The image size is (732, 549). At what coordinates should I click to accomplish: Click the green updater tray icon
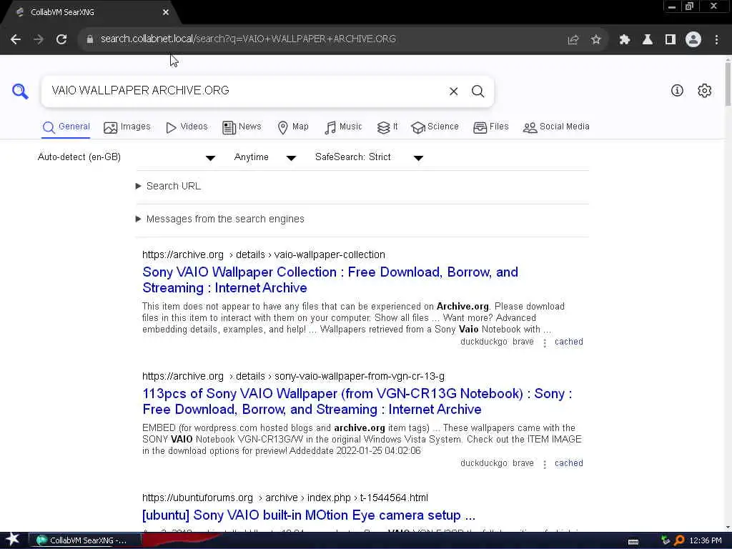[666, 540]
